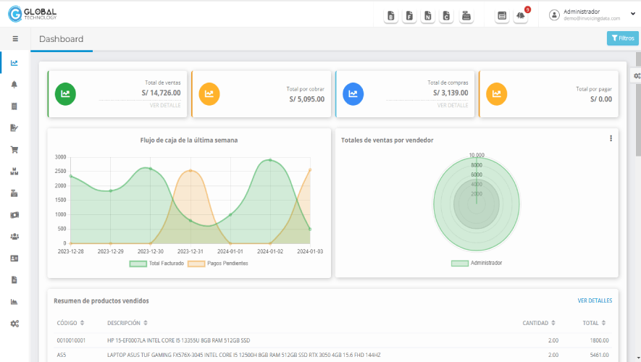Open the gear settings tab at right edge

pos(637,76)
